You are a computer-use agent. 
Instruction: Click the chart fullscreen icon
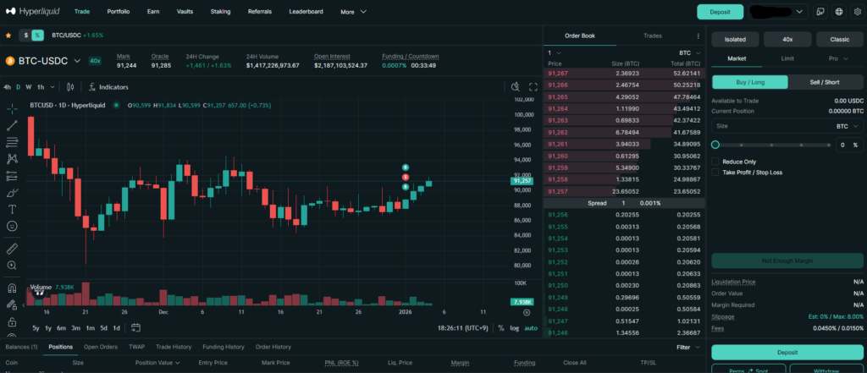pos(533,87)
